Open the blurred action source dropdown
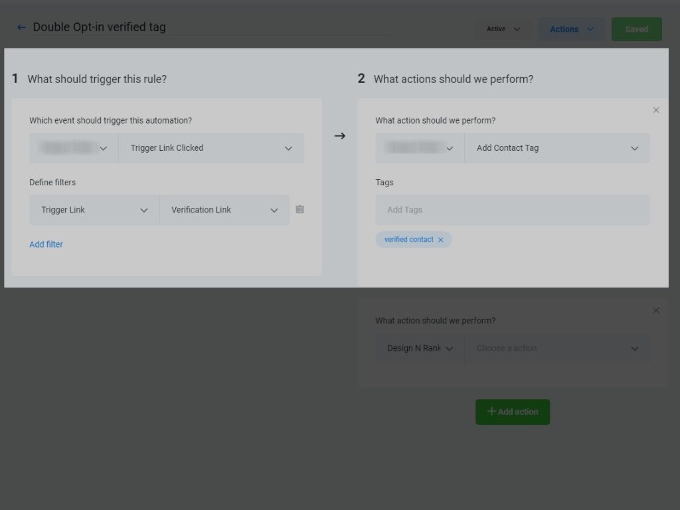The width and height of the screenshot is (680, 510). [420, 148]
